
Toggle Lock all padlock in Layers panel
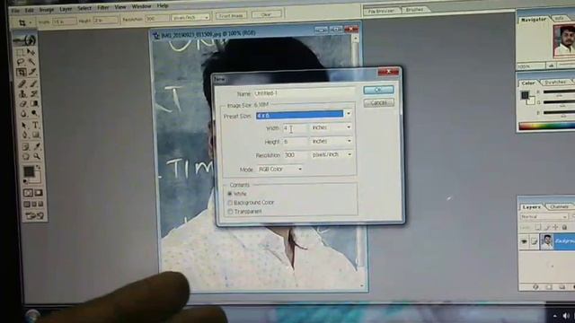point(565,227)
